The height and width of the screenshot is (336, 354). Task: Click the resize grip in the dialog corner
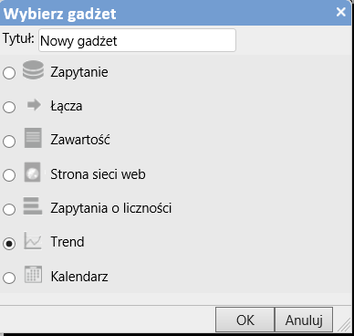345,325
